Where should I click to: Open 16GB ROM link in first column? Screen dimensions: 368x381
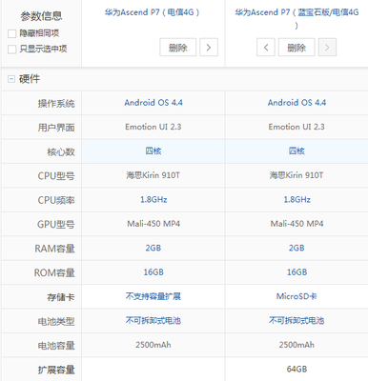point(153,272)
